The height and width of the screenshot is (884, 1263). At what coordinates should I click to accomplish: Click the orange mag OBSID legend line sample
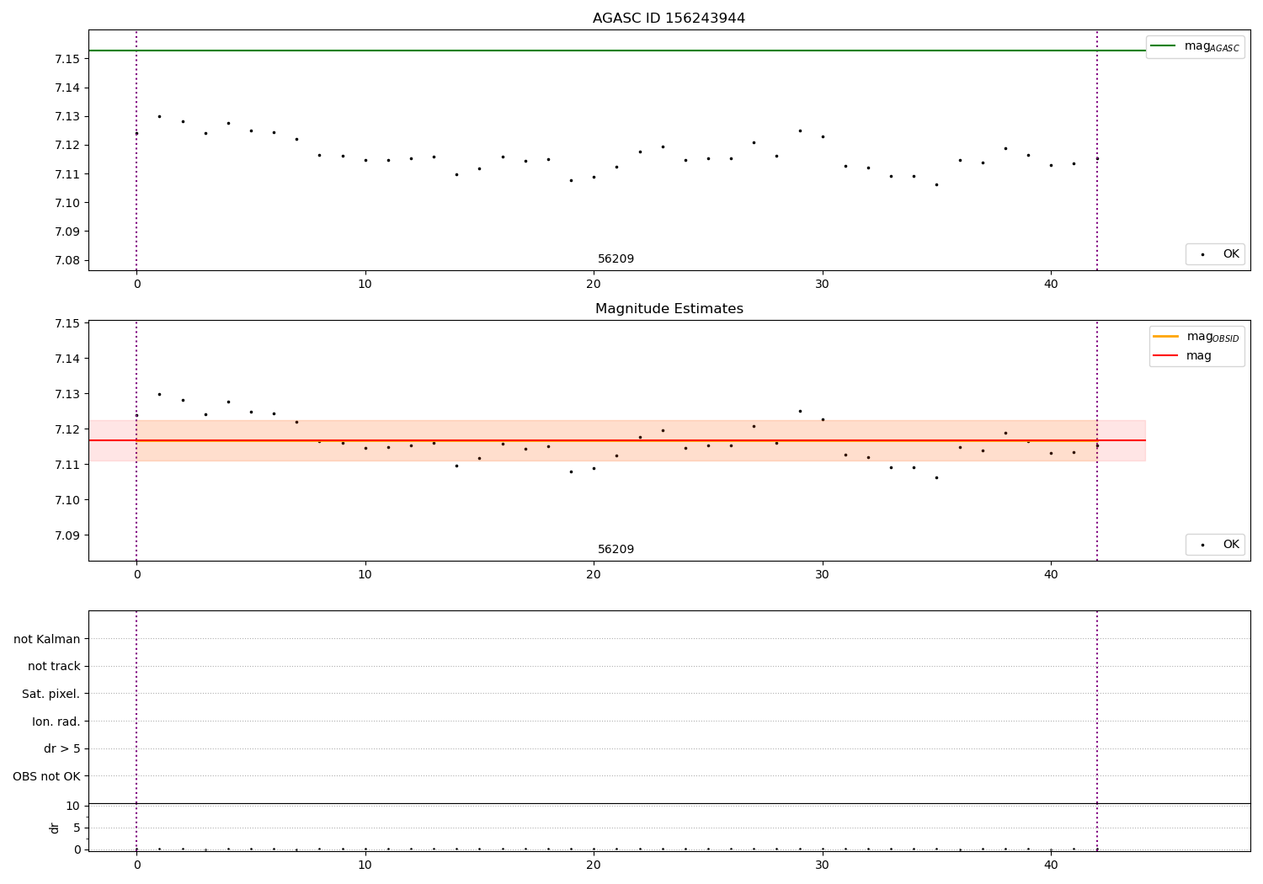click(1165, 337)
